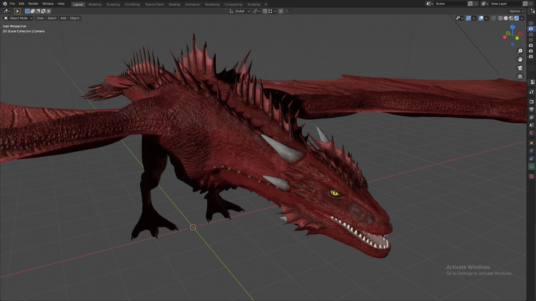
Task: Choose Subtract Selection mode icon
Action: click(38, 11)
